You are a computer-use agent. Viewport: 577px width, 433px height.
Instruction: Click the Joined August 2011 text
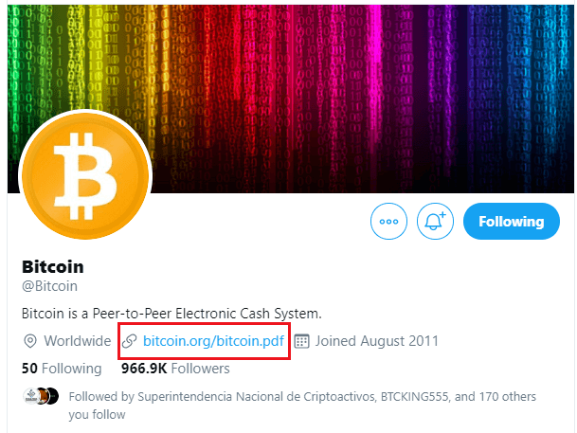377,341
